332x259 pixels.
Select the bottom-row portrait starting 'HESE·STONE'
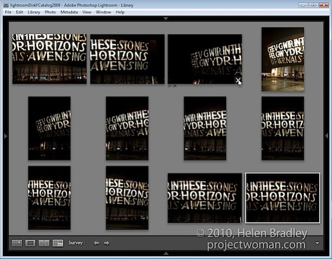click(x=127, y=197)
